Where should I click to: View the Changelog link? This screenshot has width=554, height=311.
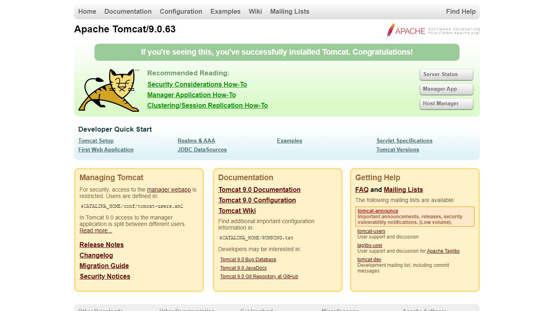click(x=96, y=255)
